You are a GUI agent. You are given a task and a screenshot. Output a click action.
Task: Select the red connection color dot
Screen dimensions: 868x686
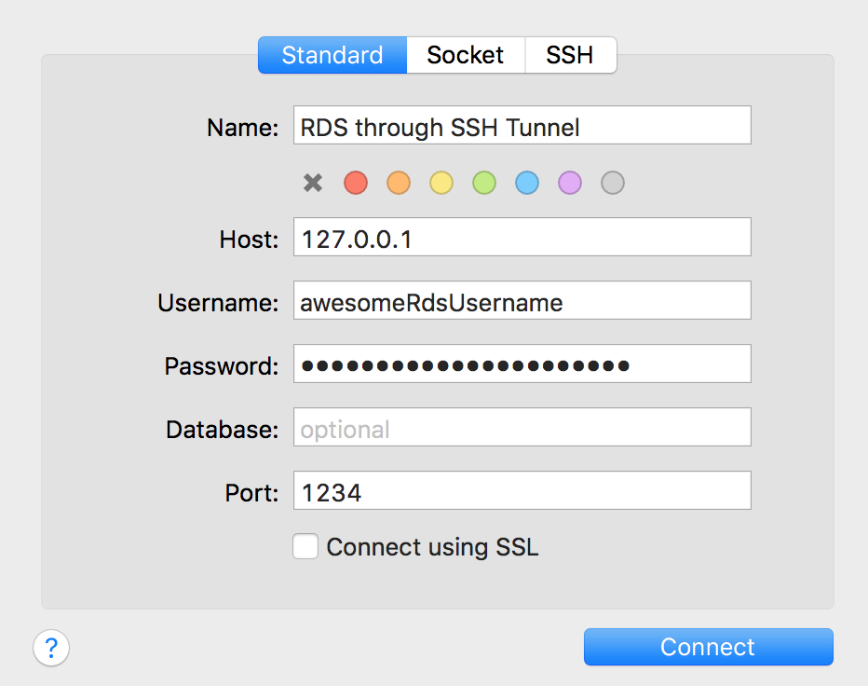355,183
